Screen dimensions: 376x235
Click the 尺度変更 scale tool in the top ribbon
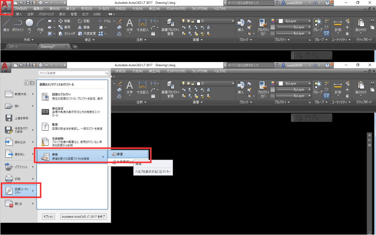[x=87, y=33]
